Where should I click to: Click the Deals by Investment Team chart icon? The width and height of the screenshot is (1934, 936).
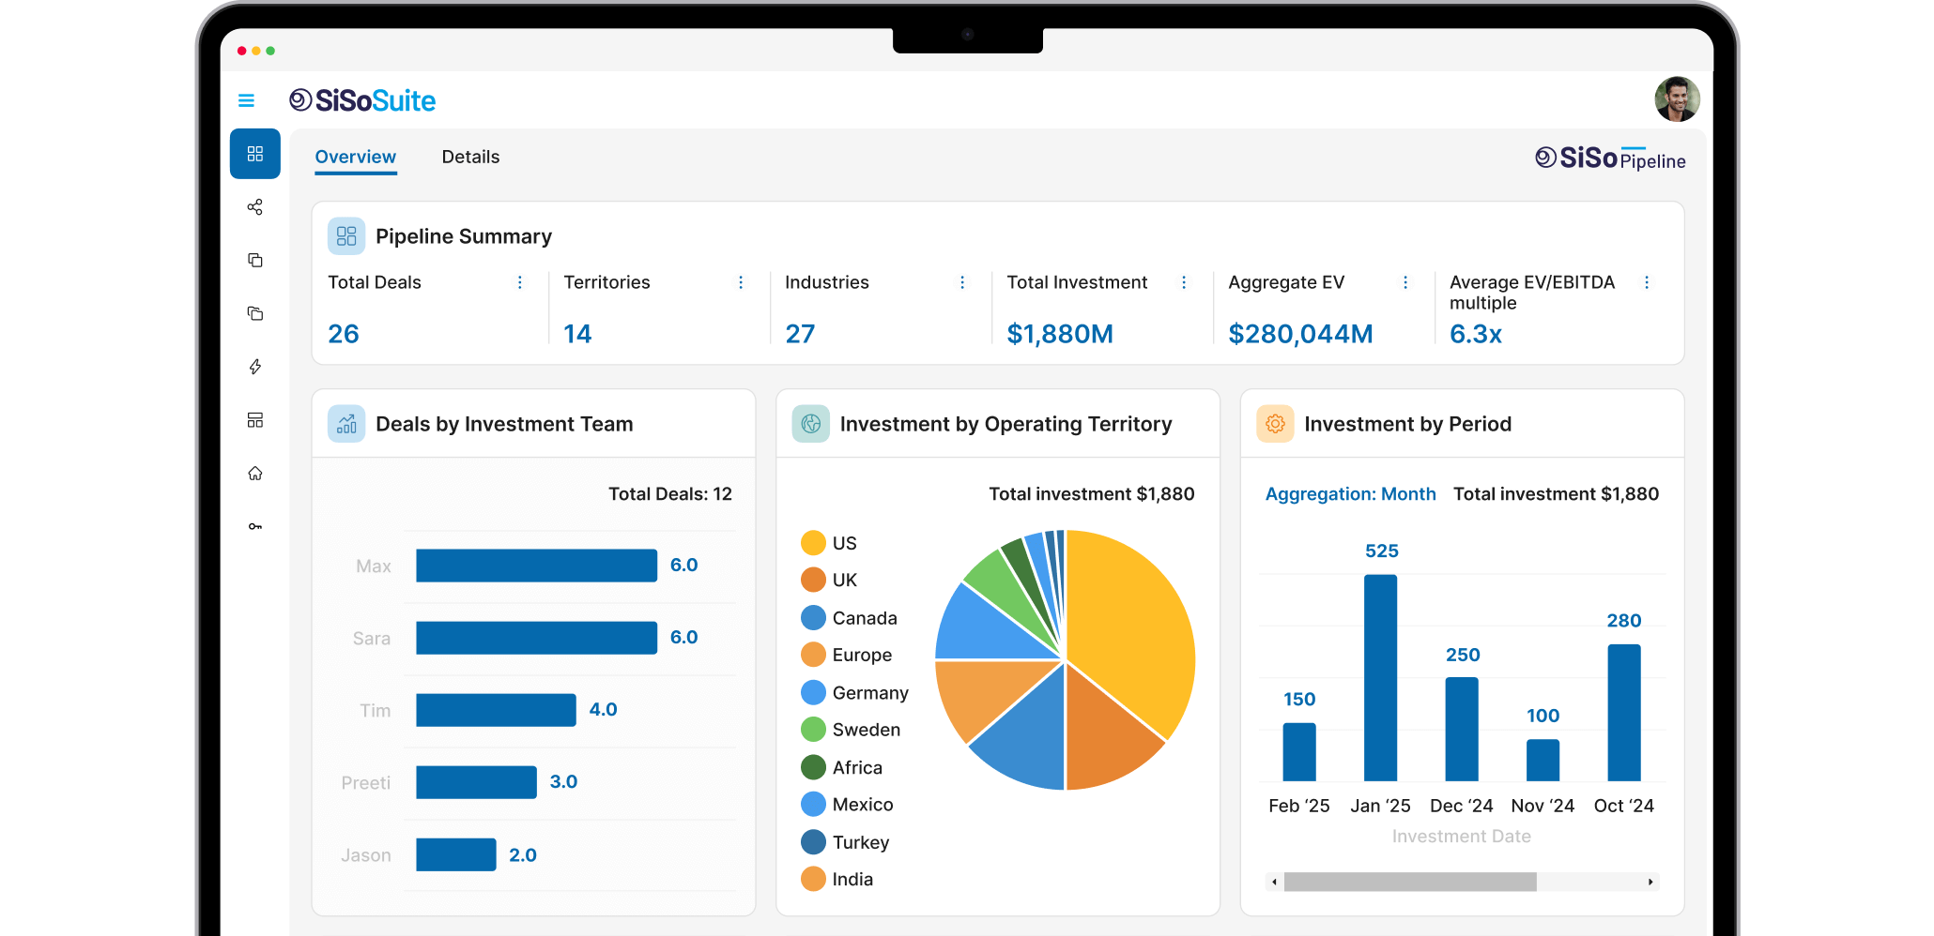click(346, 424)
